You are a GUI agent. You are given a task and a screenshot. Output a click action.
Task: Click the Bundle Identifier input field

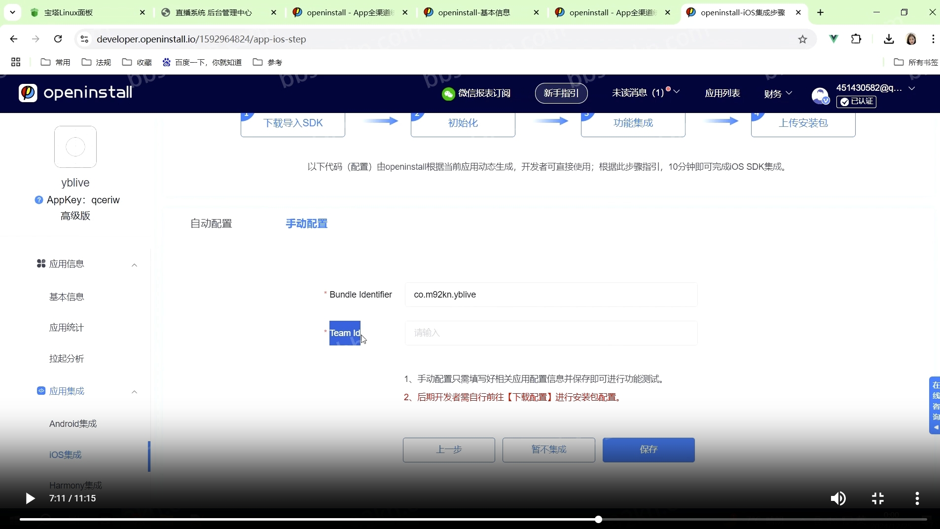(551, 295)
